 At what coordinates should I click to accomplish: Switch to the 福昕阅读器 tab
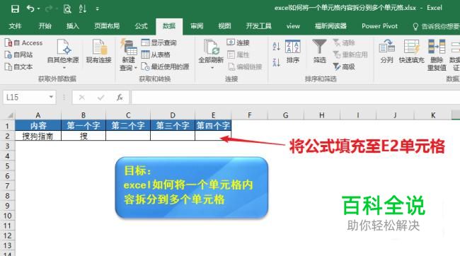point(330,26)
